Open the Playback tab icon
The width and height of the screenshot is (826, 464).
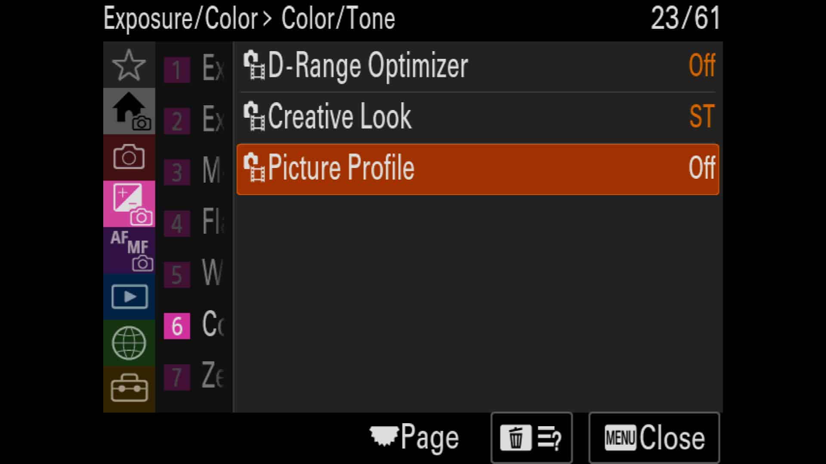pyautogui.click(x=129, y=296)
